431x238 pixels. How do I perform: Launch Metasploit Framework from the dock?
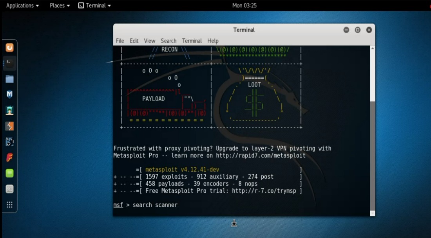[10, 95]
